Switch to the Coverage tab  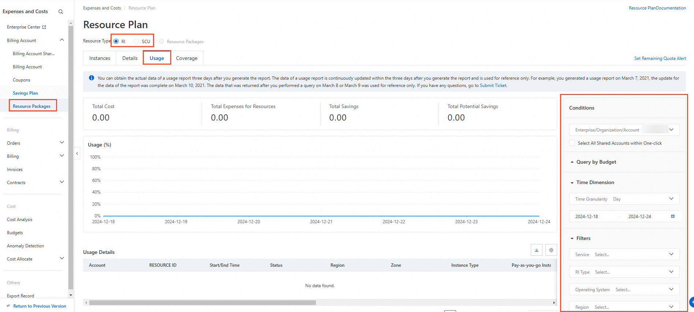point(187,58)
